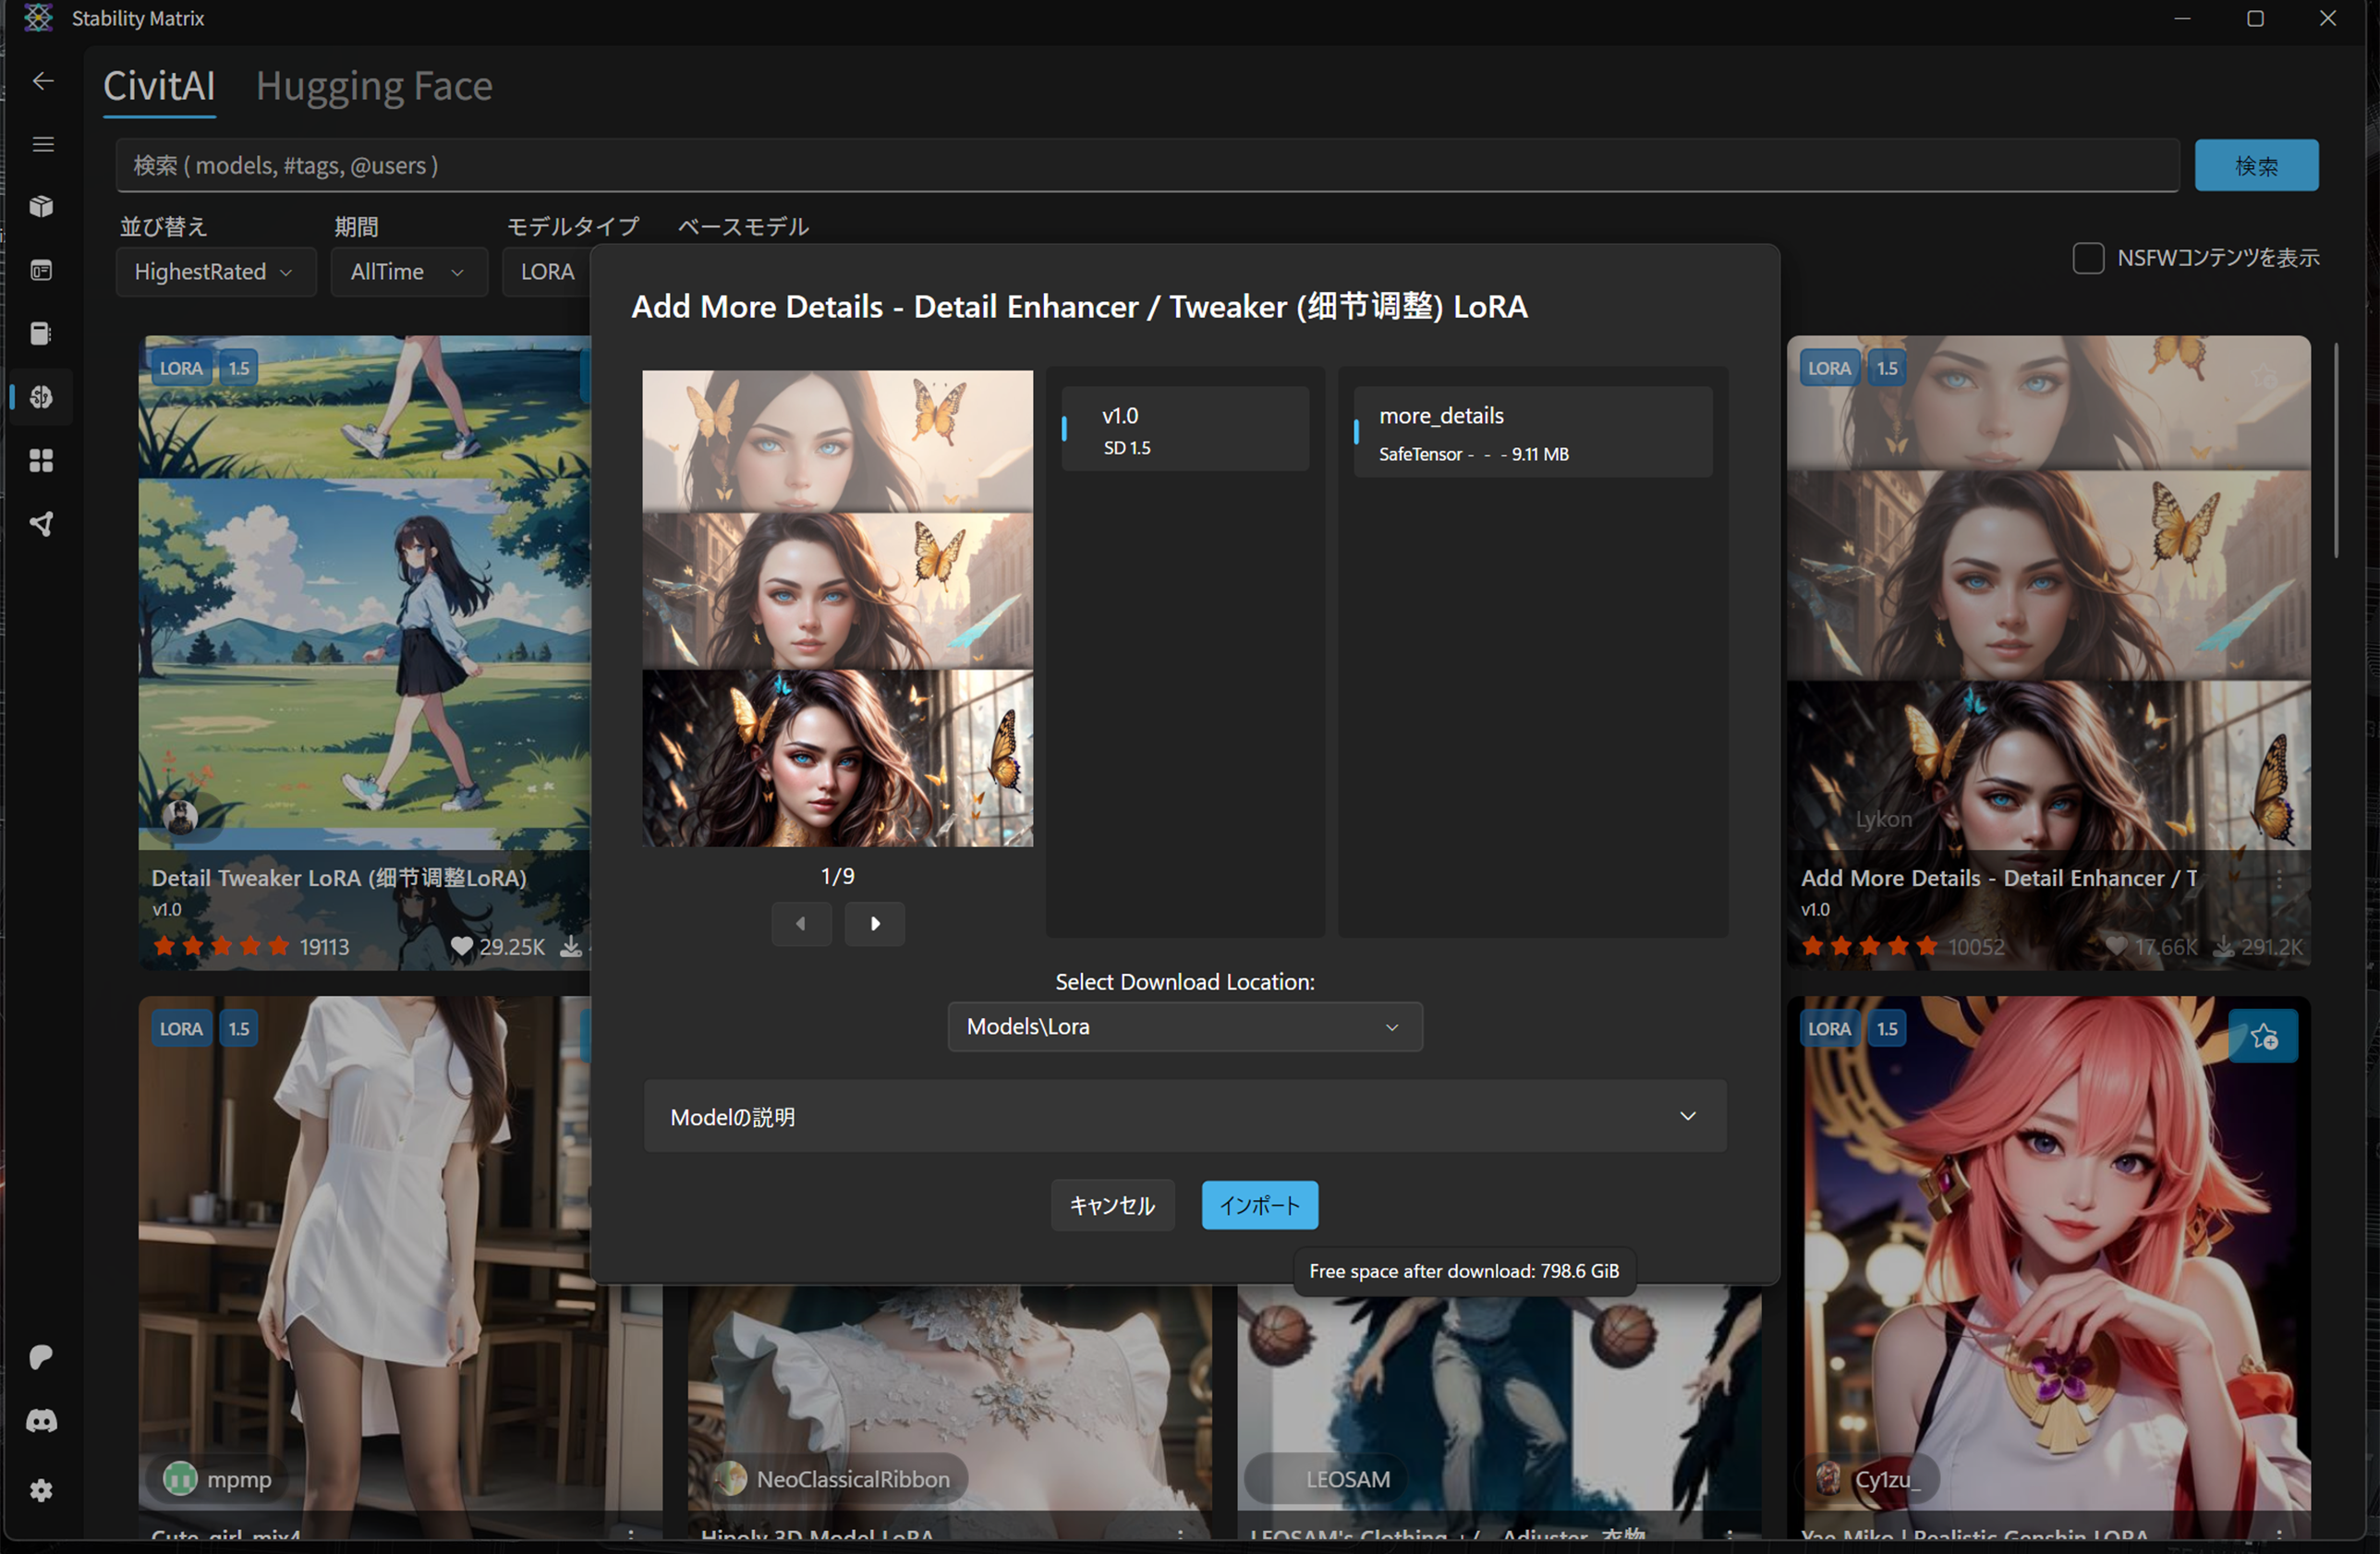Click the Cancel button in dialog

pyautogui.click(x=1111, y=1205)
